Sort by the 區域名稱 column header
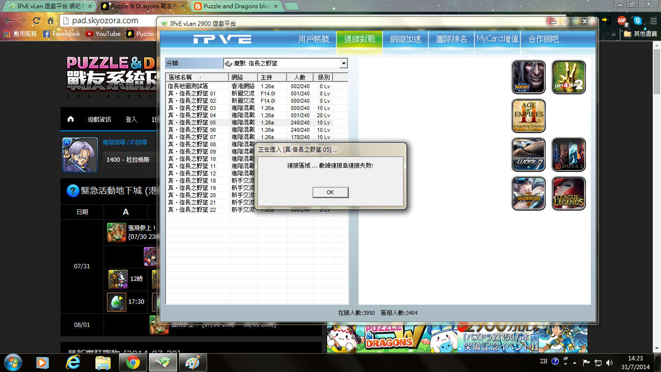 click(x=197, y=77)
